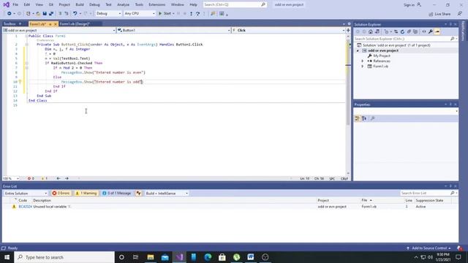The image size is (468, 263).
Task: Open File Explorer from the taskbar
Action: pyautogui.click(x=151, y=257)
